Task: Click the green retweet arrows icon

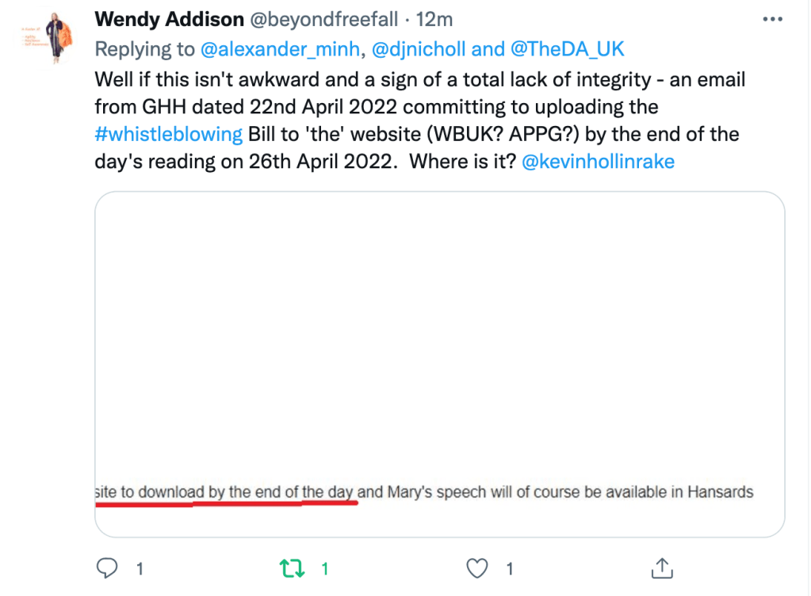Action: click(x=291, y=568)
